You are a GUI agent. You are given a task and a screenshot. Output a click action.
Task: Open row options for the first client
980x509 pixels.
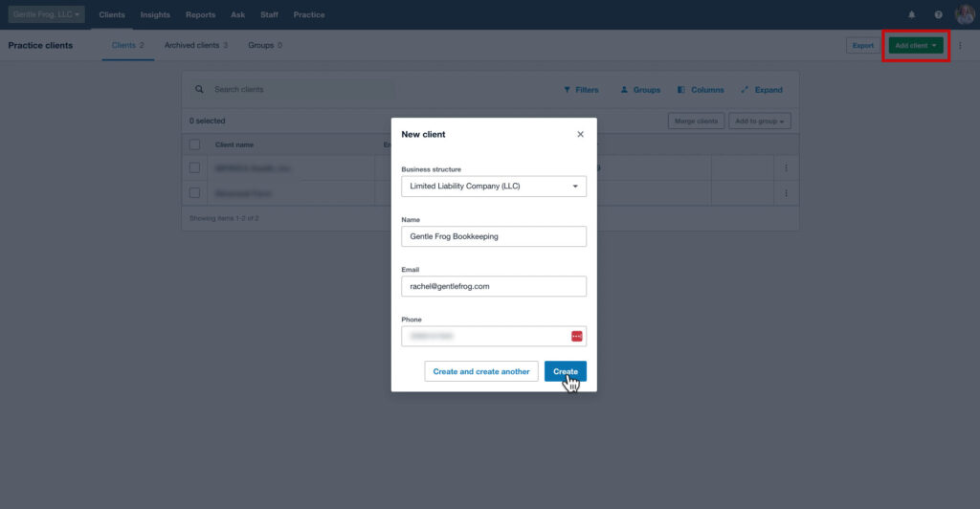point(786,168)
